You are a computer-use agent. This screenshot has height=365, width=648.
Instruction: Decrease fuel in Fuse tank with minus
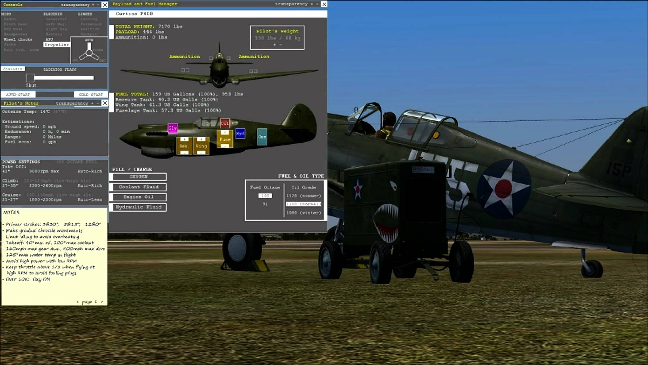point(225,146)
